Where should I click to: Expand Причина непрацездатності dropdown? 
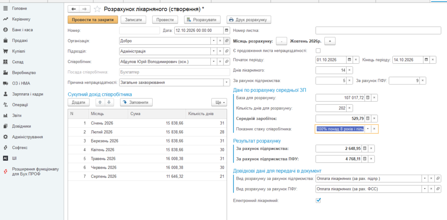point(227,82)
